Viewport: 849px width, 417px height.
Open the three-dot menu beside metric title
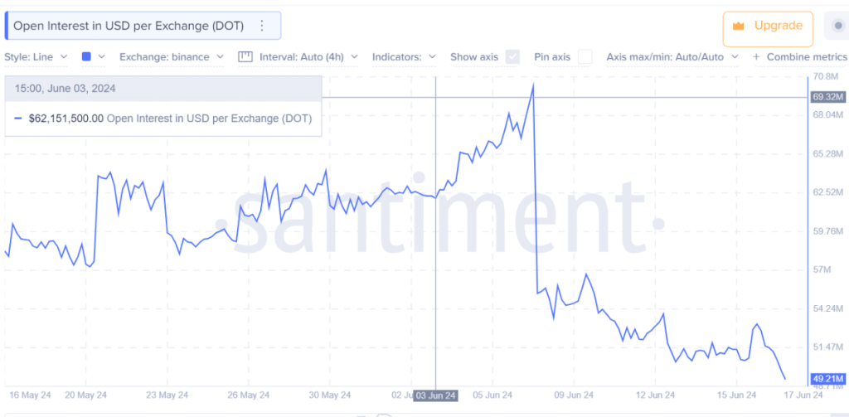261,26
